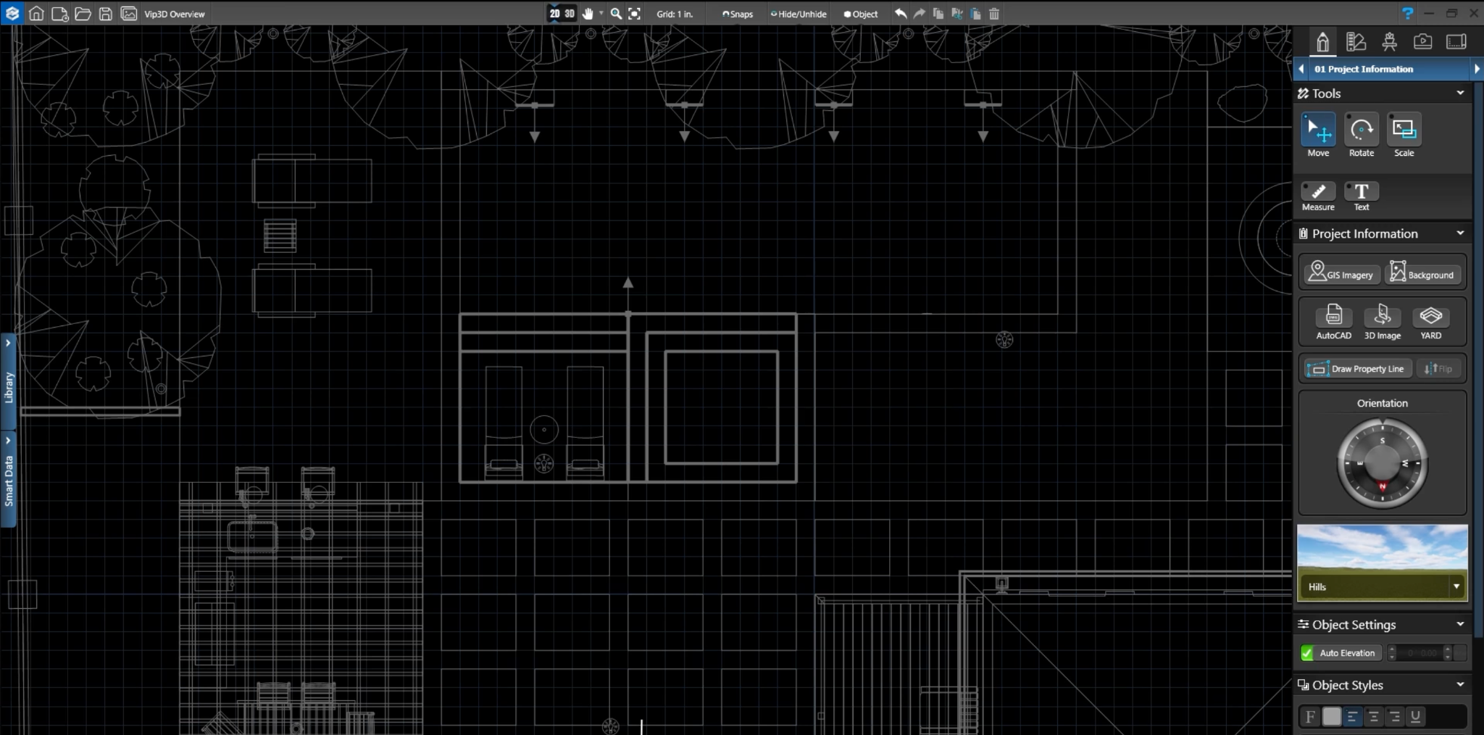Select the Measure tool
Image resolution: width=1484 pixels, height=735 pixels.
[1318, 196]
